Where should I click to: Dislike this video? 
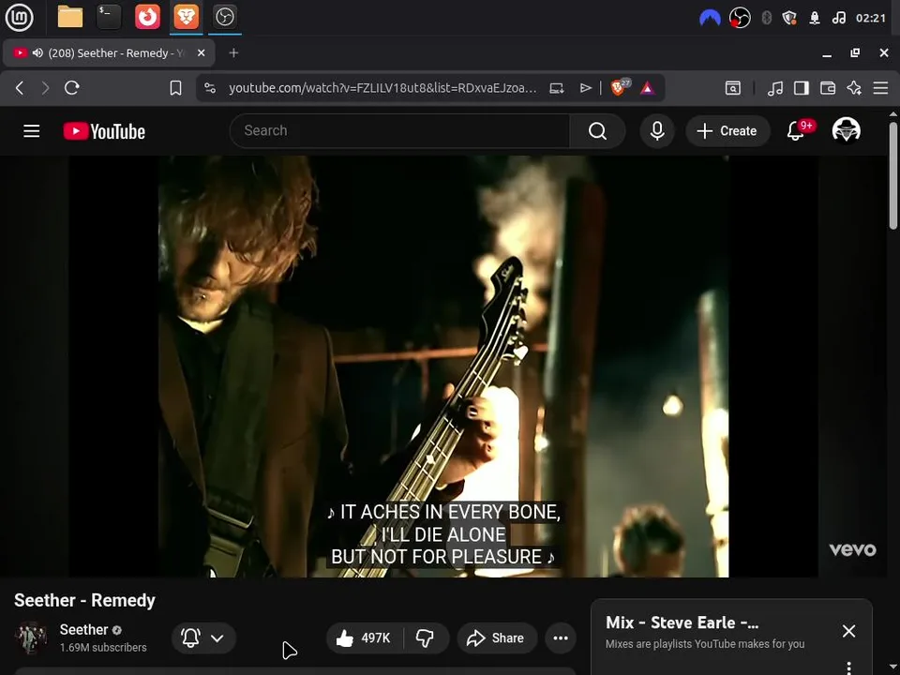[x=426, y=637]
